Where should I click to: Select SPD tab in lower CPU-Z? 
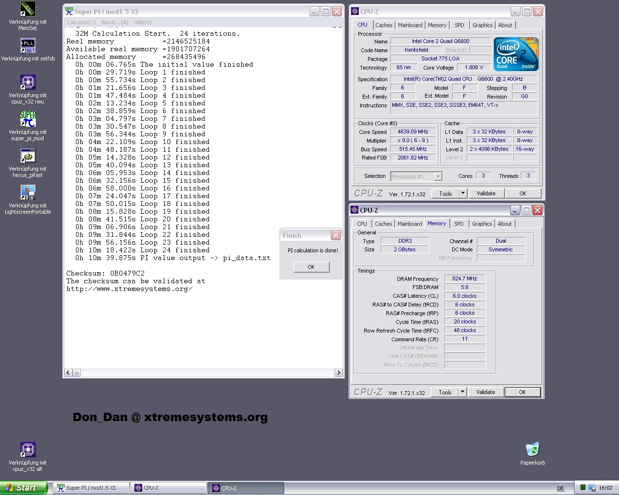pyautogui.click(x=459, y=224)
